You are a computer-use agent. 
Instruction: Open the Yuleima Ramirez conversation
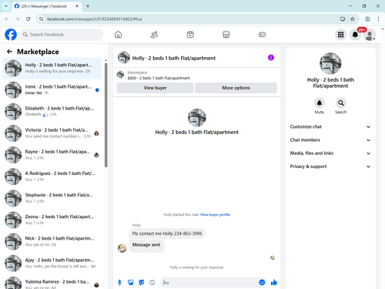[52, 283]
